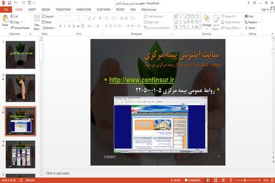Click Sign in link
The width and height of the screenshot is (275, 183).
[x=265, y=10]
